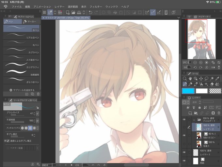Open the ファイル menu

coord(17,7)
